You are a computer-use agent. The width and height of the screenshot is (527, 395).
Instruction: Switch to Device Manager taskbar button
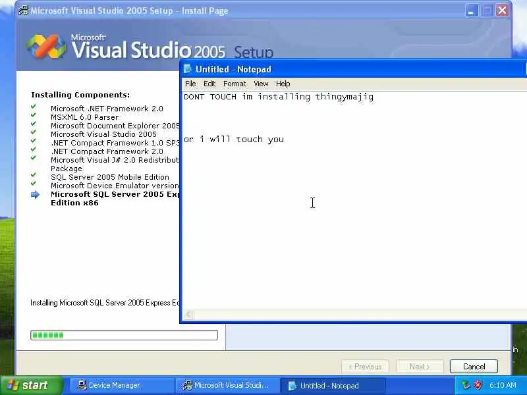tap(122, 385)
